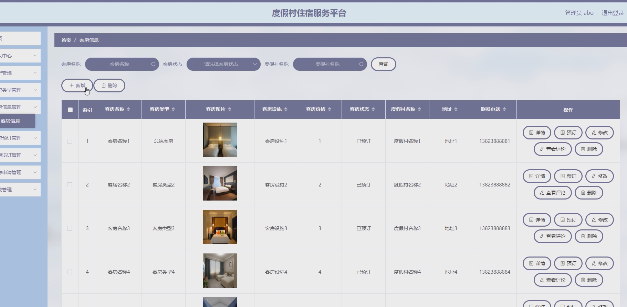
Task: Focus 客房名称 search input field
Action: click(x=122, y=64)
